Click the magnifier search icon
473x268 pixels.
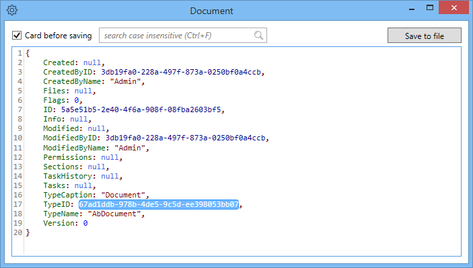[258, 35]
